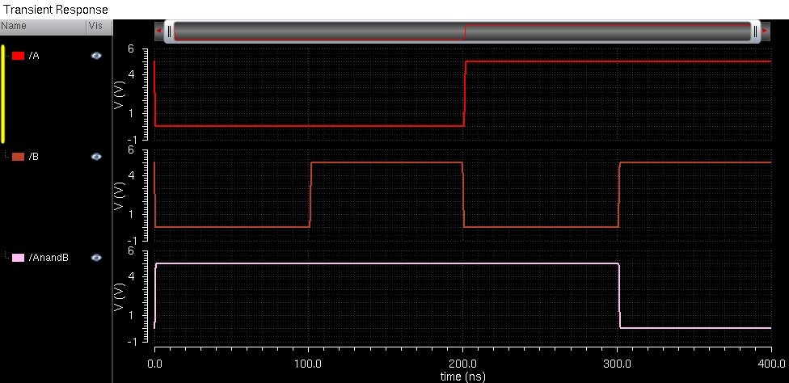Click the 0.0 tick label on time axis
The width and height of the screenshot is (789, 383).
pos(154,364)
